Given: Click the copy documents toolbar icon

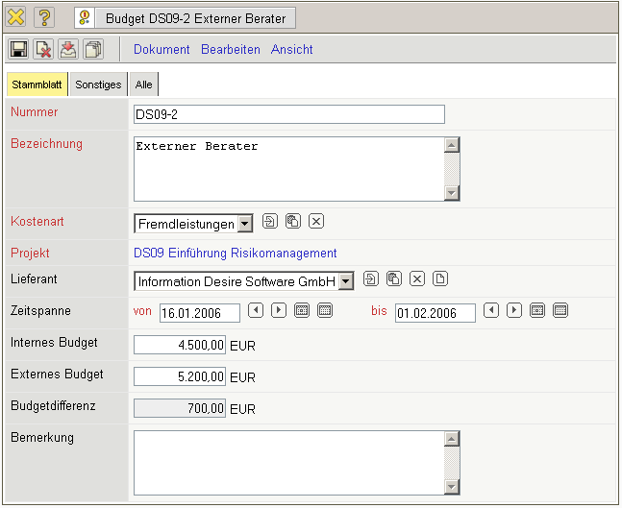Looking at the screenshot, I should (x=93, y=49).
